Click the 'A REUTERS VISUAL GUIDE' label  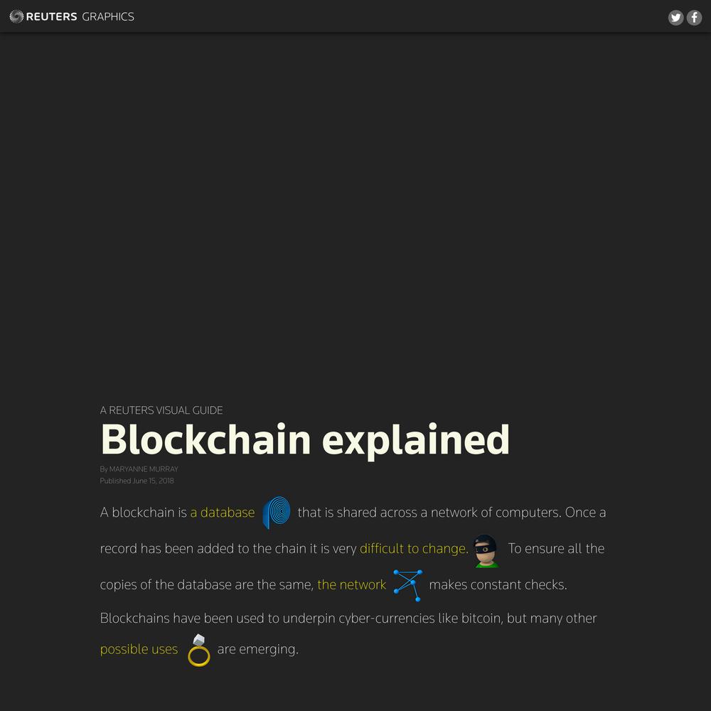(161, 410)
